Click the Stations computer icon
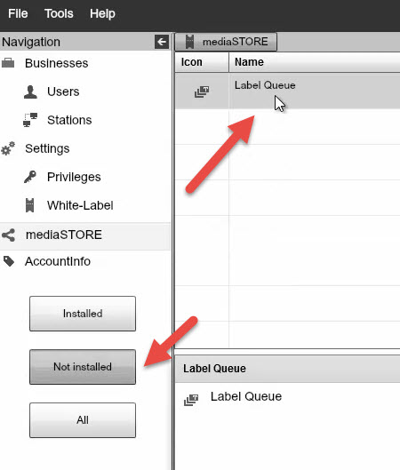Screen dimensions: 400x470 30,120
